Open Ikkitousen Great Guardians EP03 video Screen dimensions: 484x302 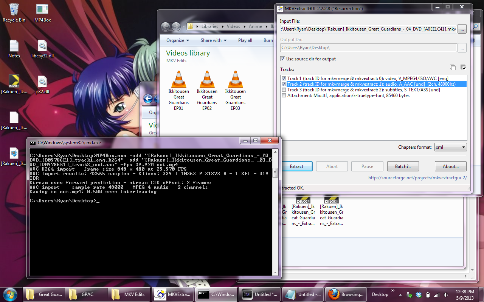tap(236, 91)
